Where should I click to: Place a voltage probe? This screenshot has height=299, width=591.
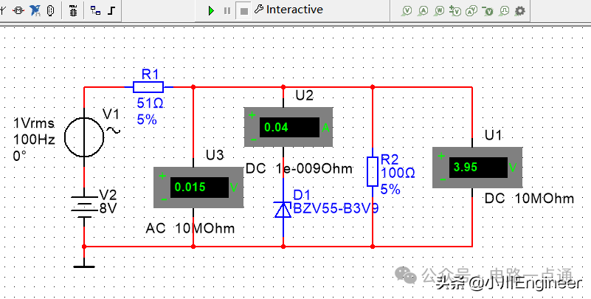407,10
